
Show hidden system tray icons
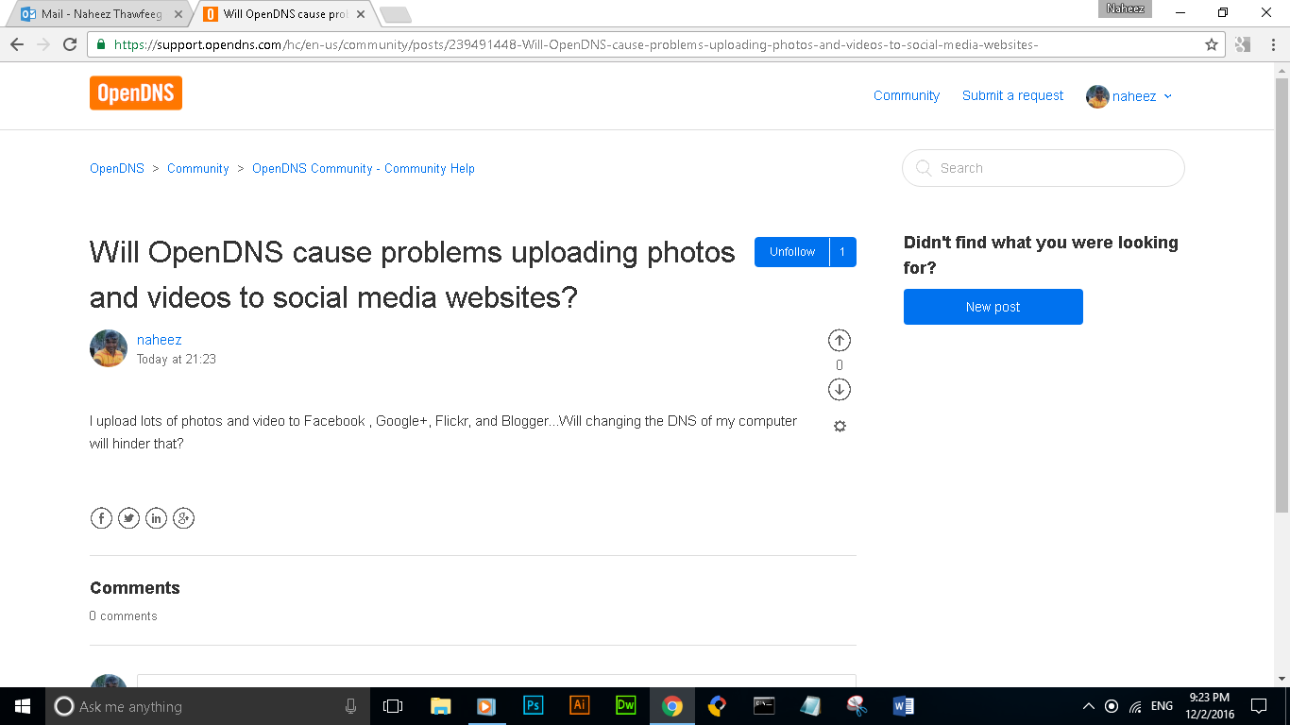coord(1088,706)
